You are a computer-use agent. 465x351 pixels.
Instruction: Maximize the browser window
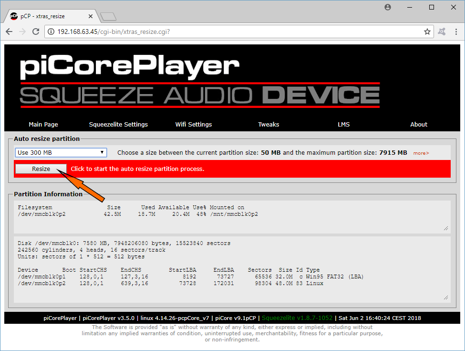(x=432, y=7)
